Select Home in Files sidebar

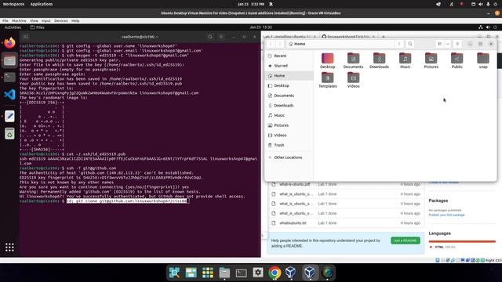point(289,75)
